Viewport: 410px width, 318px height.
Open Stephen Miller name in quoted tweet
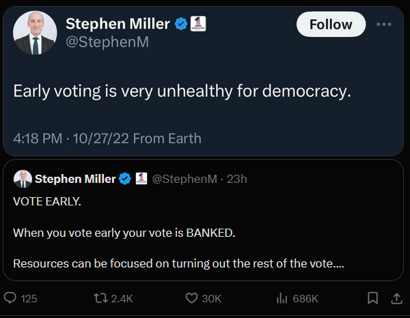point(75,179)
